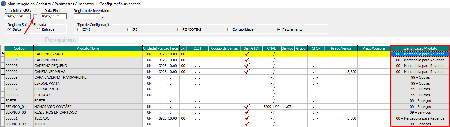Viewport: 450px width, 127px height.
Task: Click Preço/Venda 3,300 in CANETA VERMELHA row
Action: click(x=341, y=72)
